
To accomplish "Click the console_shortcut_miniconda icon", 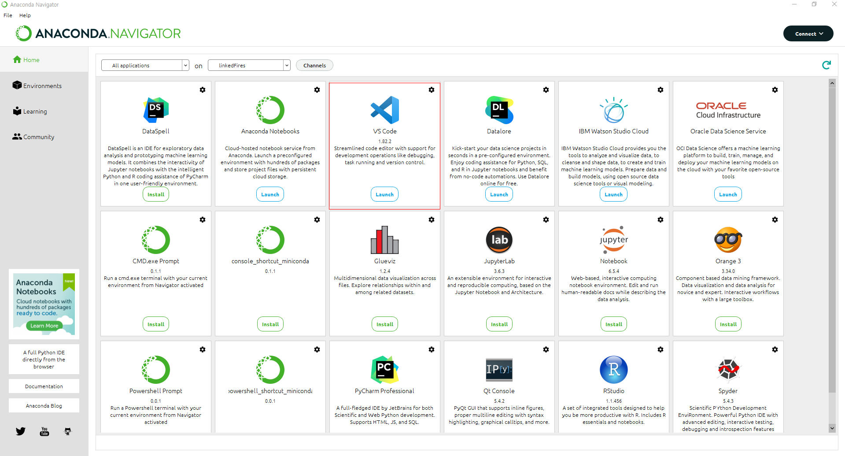I will 270,240.
